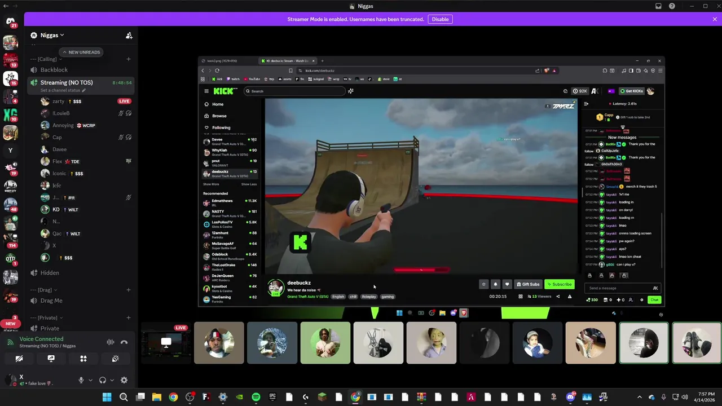This screenshot has height=406, width=722.
Task: Join the Drag Me voice channel
Action: [81, 301]
